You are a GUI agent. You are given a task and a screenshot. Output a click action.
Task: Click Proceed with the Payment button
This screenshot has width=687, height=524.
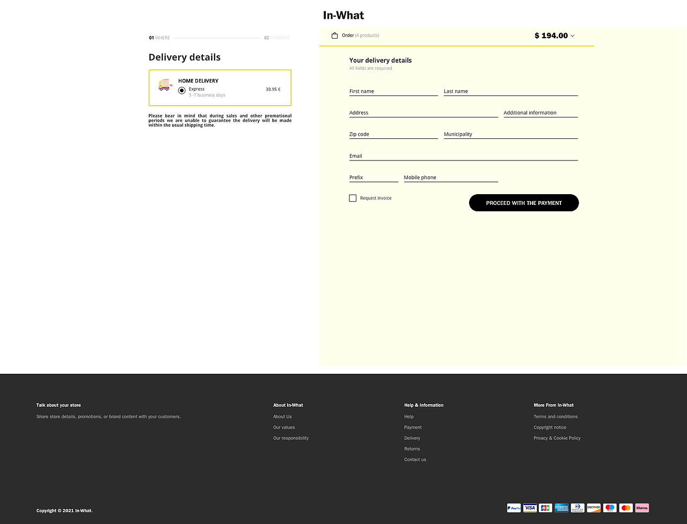pos(524,203)
